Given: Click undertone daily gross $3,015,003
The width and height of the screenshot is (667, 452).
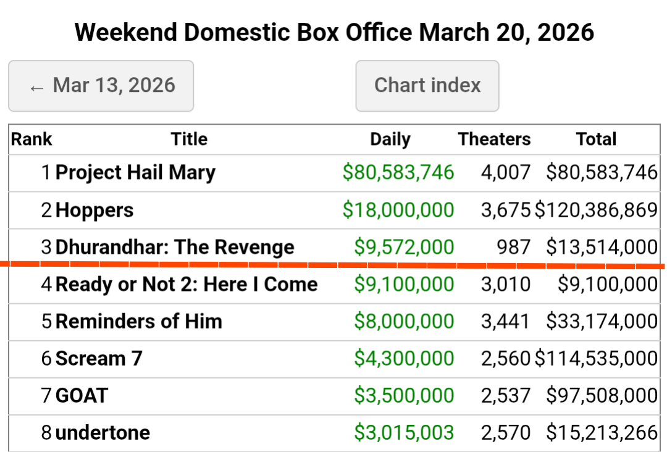Looking at the screenshot, I should (x=404, y=432).
